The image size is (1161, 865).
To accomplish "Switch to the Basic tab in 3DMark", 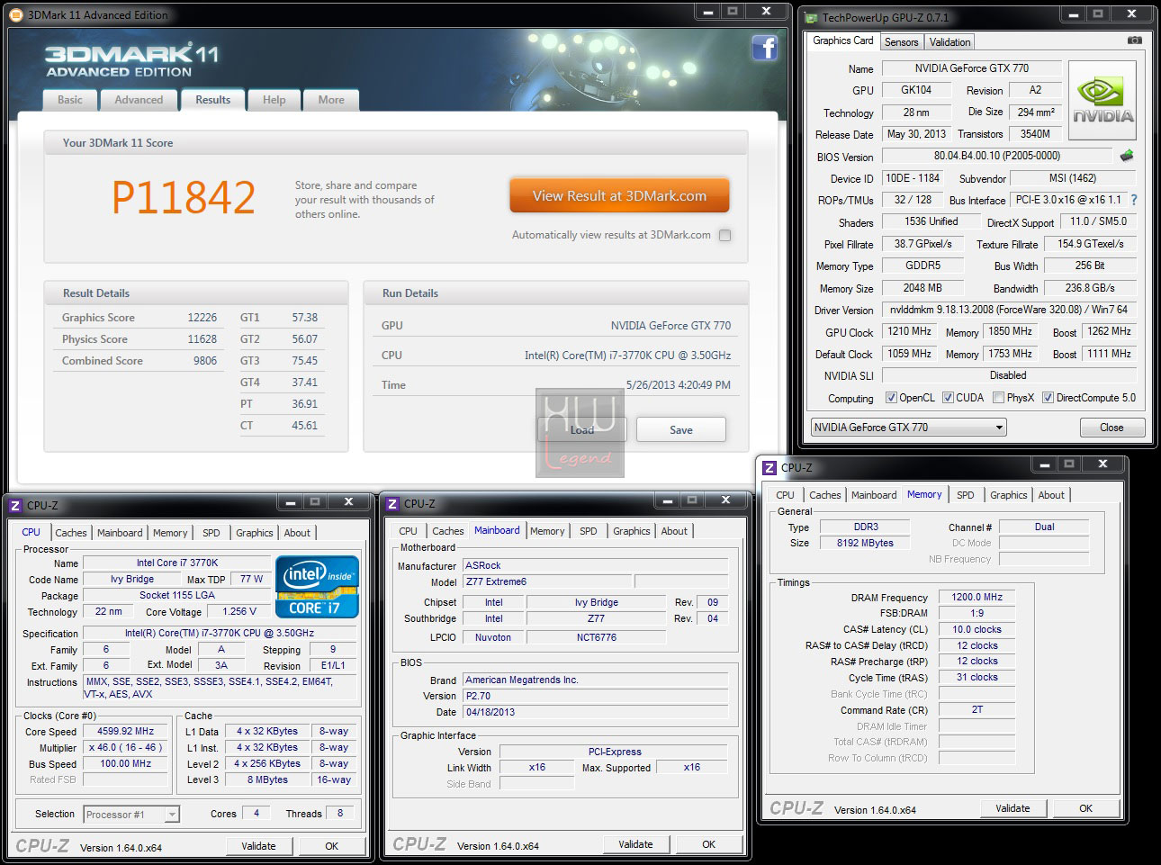I will [70, 100].
